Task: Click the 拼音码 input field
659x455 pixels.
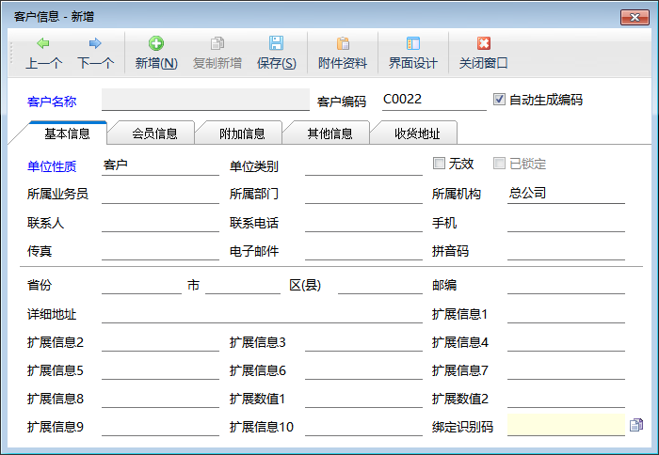Action: (566, 251)
